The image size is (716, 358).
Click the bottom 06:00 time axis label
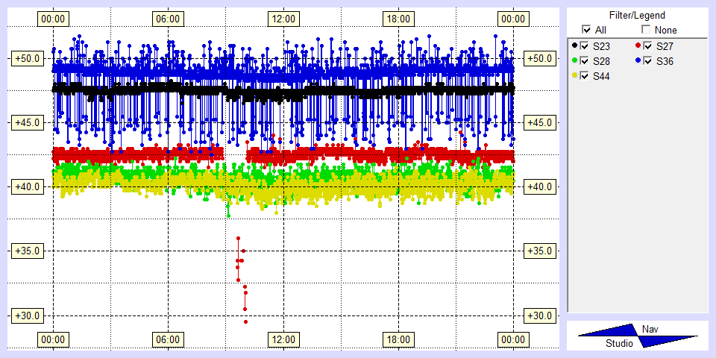coord(168,340)
